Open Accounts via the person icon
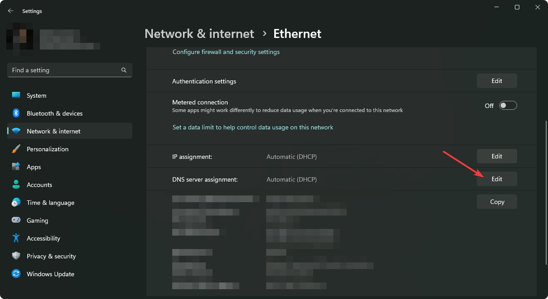Screen dimensions: 548x299 (16, 185)
